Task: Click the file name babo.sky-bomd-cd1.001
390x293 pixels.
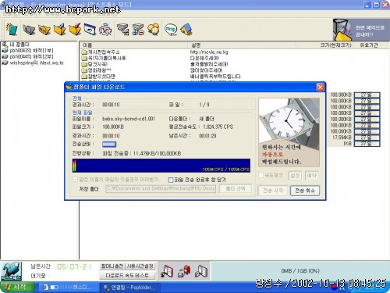Action: pyautogui.click(x=129, y=119)
